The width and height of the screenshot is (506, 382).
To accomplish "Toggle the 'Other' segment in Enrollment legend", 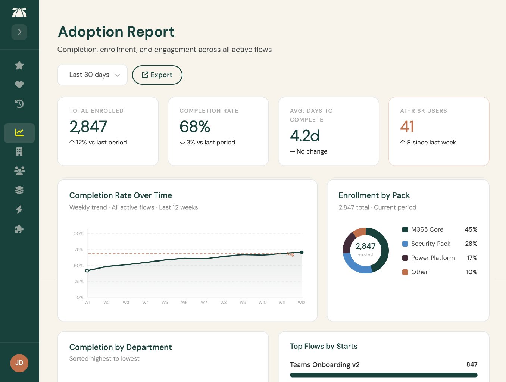I will coord(419,272).
